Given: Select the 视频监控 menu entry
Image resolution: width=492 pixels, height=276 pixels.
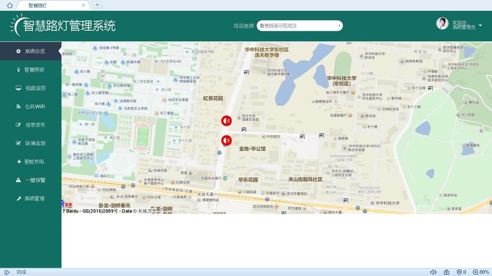Looking at the screenshot, I should click(30, 88).
